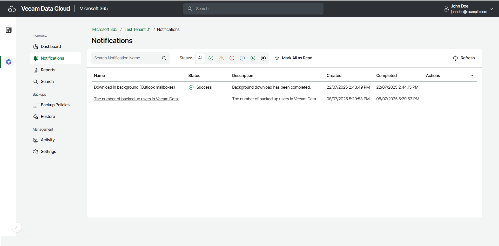Sort by the Status column header
Image resolution: width=499 pixels, height=246 pixels.
tap(194, 76)
